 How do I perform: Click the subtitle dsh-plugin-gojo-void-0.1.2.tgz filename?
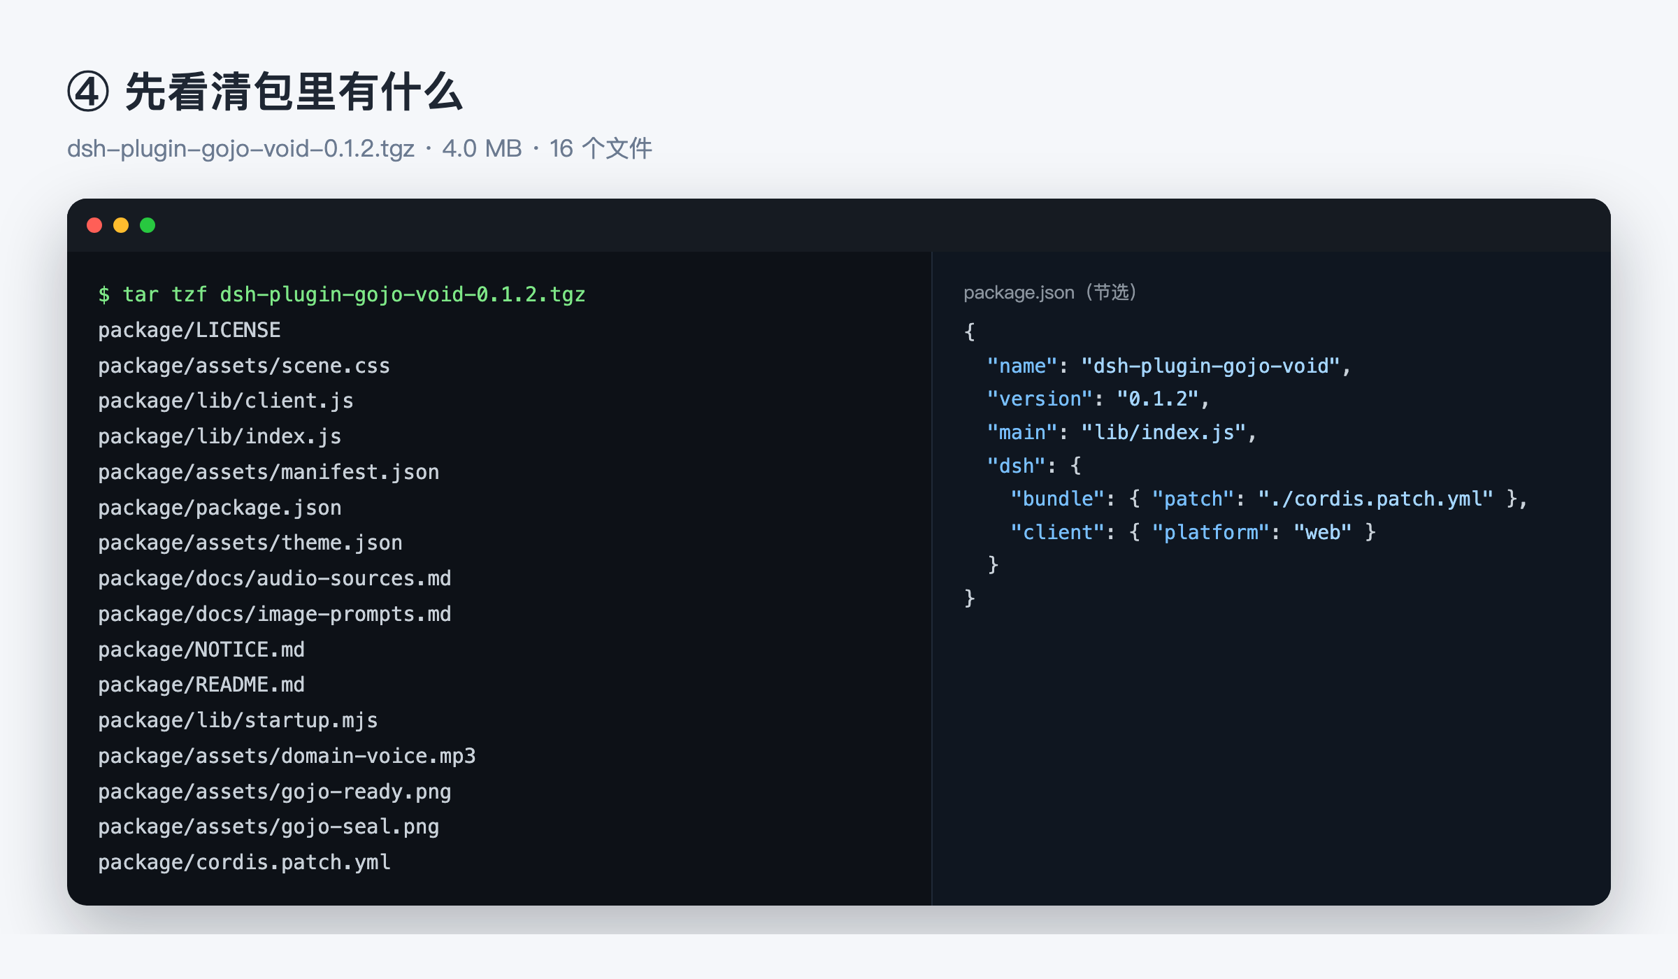click(x=241, y=148)
